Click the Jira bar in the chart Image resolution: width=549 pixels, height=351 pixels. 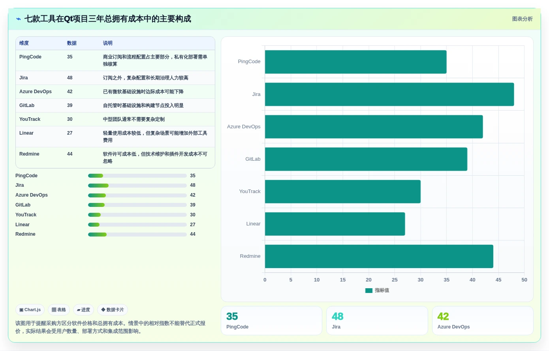pos(389,94)
